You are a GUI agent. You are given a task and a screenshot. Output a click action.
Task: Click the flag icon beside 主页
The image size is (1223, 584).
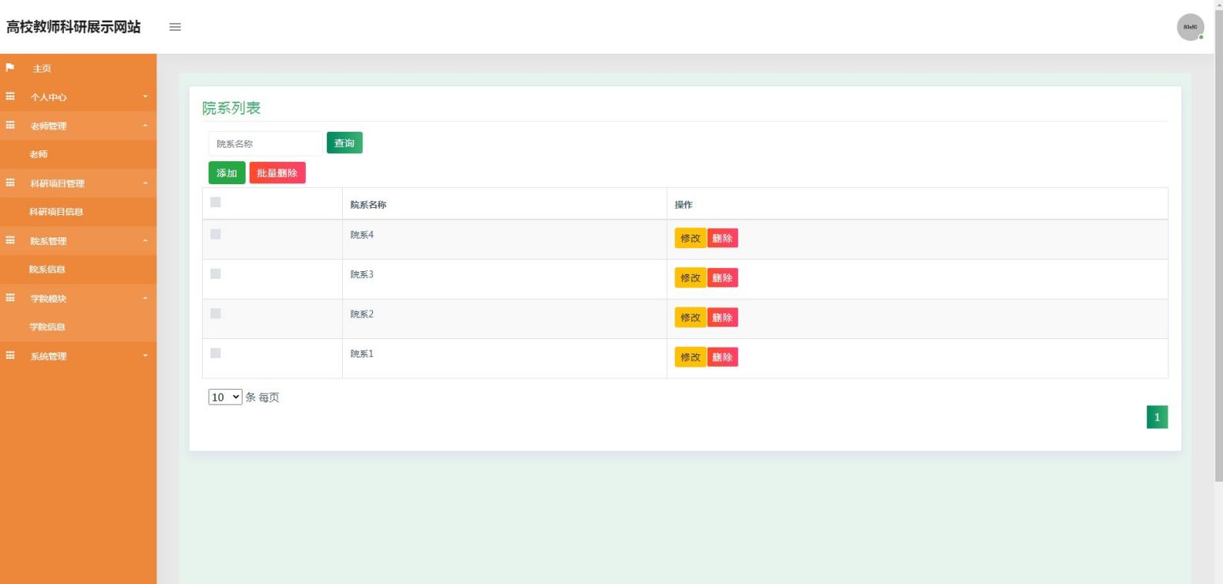(x=10, y=68)
